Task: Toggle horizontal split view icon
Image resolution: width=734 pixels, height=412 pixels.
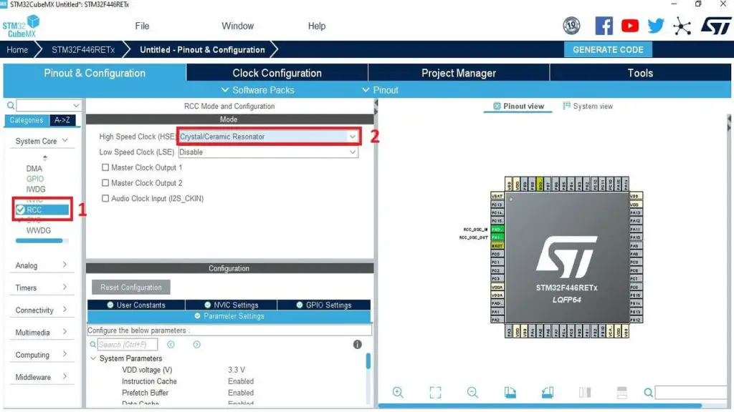Action: point(621,393)
